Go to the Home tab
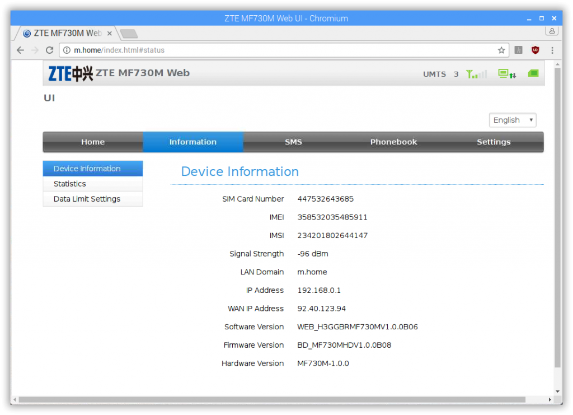Image resolution: width=573 pixels, height=415 pixels. [92, 142]
